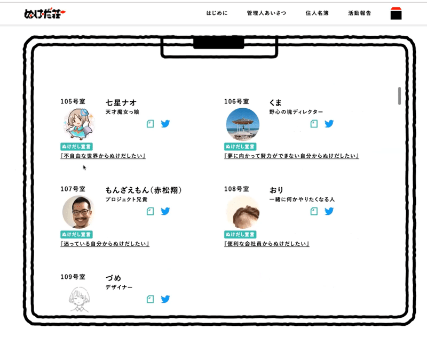This screenshot has height=337, width=427.
Task: Click おり's hair photo avatar
Action: tap(243, 212)
